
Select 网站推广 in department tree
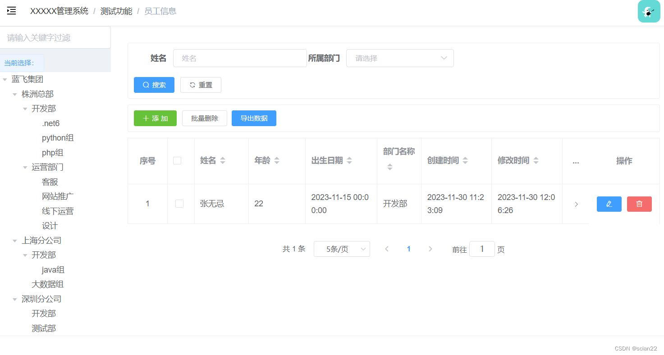(x=58, y=196)
